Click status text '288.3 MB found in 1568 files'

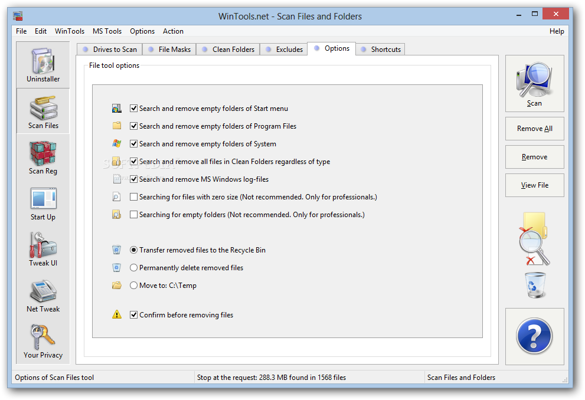(x=303, y=377)
